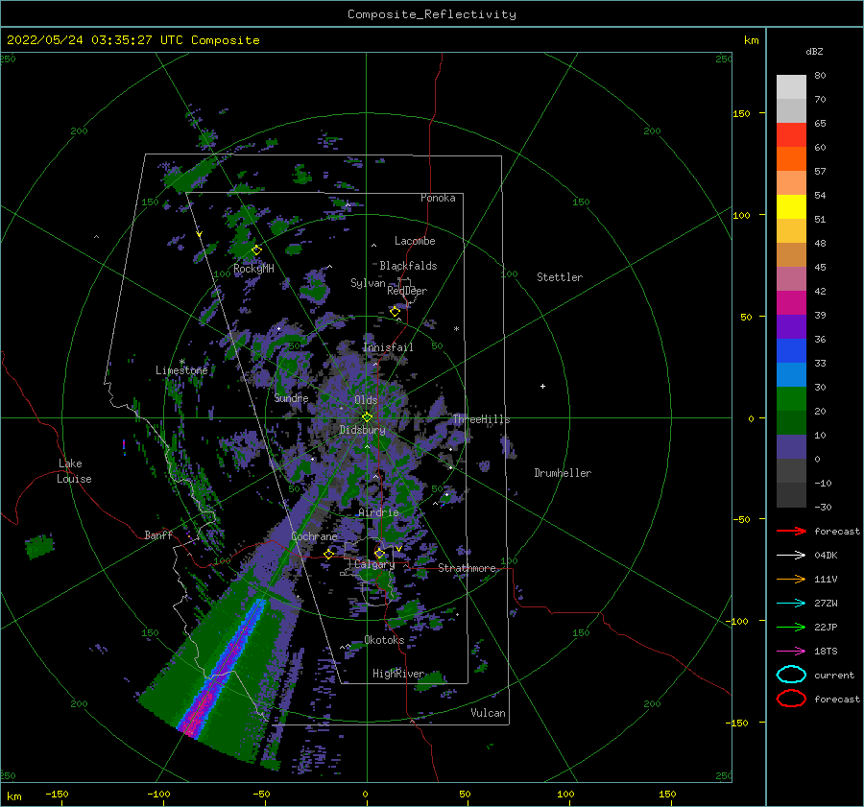
Task: Click the Stettler city label
Action: pyautogui.click(x=560, y=277)
